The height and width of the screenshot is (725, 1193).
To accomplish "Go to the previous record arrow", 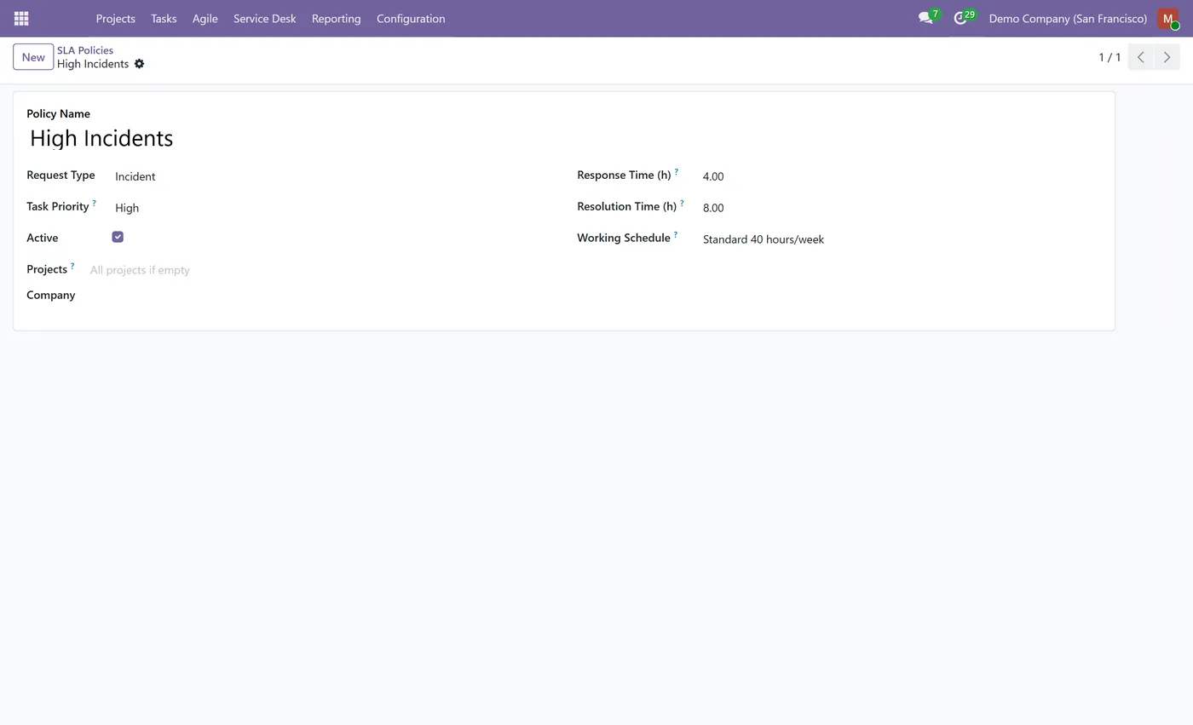I will [1141, 57].
